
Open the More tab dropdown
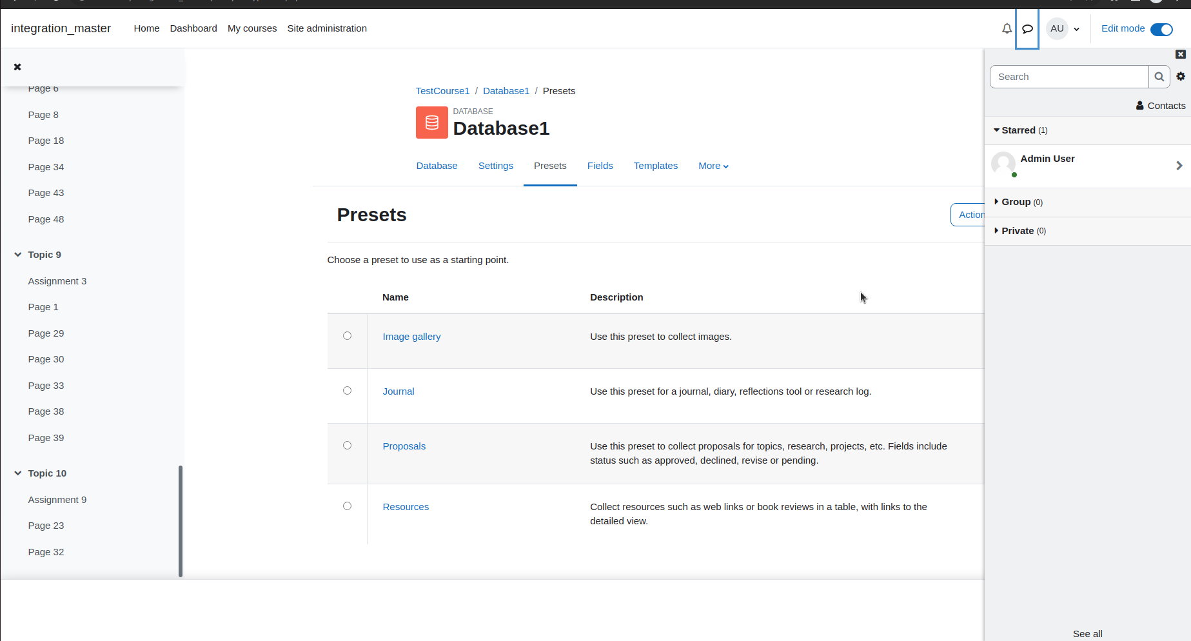[713, 166]
